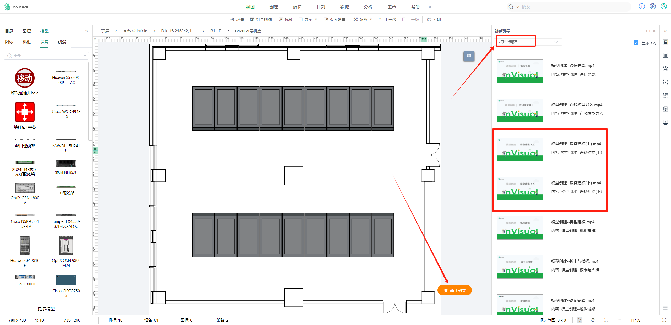Screen dimensions: 671x325
Task: Select the hand pan tool
Action: 593,320
